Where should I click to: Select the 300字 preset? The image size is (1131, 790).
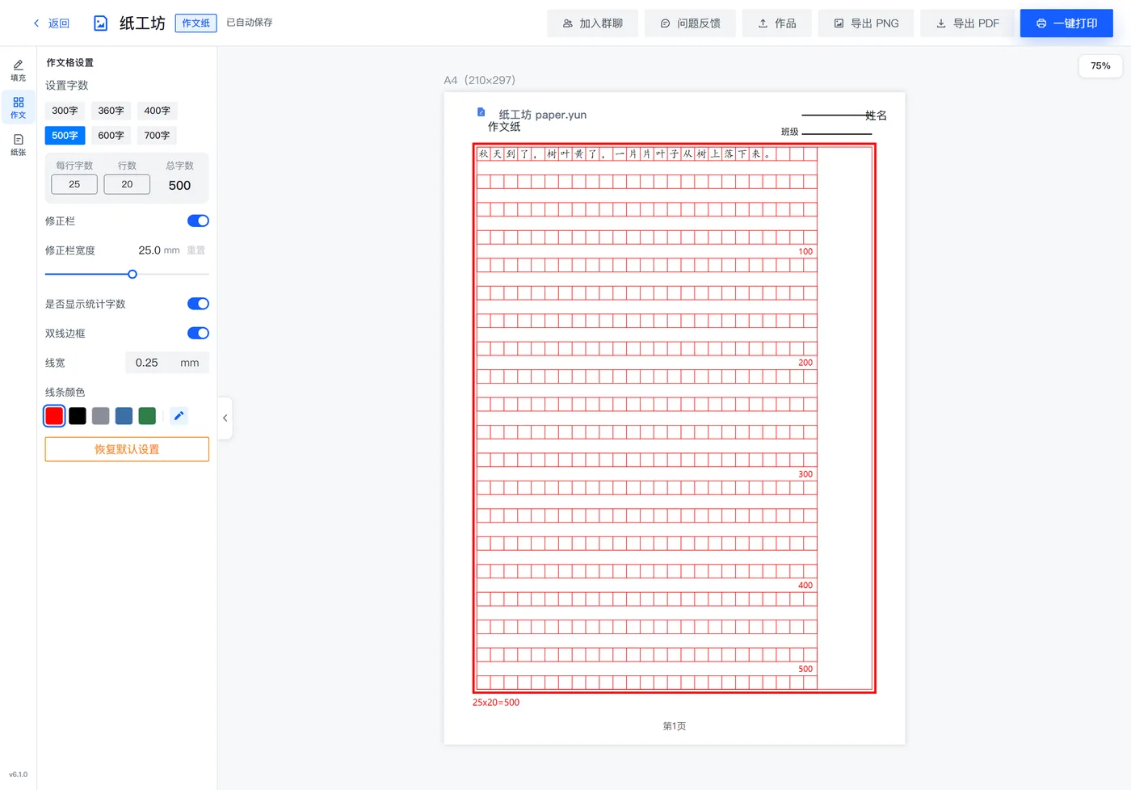coord(65,111)
